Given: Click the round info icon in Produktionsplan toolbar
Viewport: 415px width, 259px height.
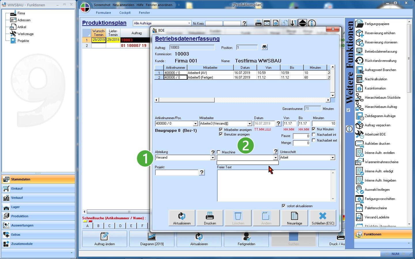Looking at the screenshot, I should [312, 23].
